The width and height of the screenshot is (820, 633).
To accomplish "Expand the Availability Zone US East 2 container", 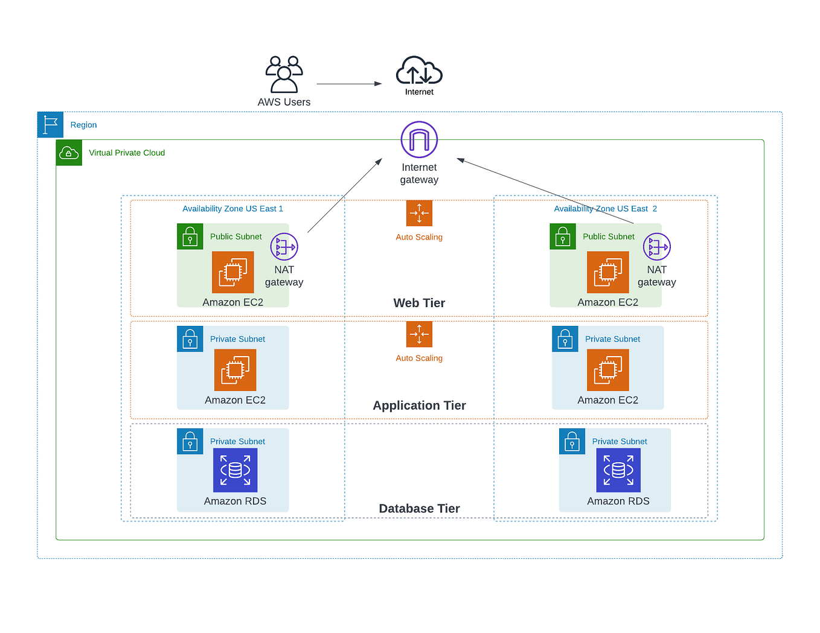I will (605, 208).
